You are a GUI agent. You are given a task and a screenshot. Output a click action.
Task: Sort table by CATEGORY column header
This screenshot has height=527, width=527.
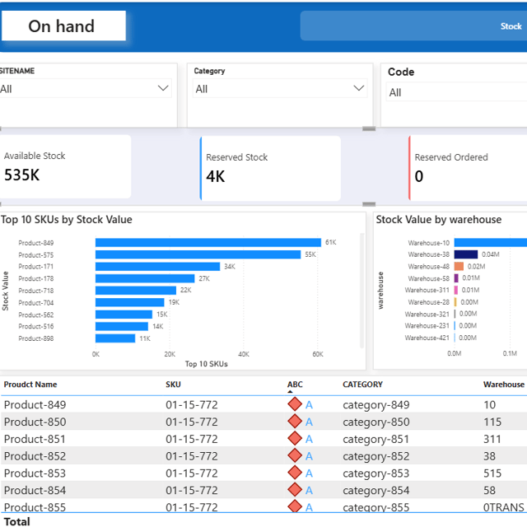362,385
